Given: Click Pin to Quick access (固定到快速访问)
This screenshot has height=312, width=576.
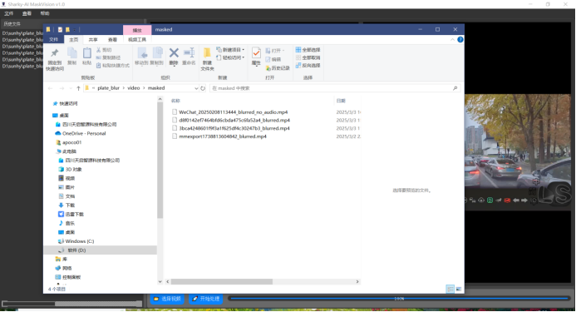Looking at the screenshot, I should point(55,59).
